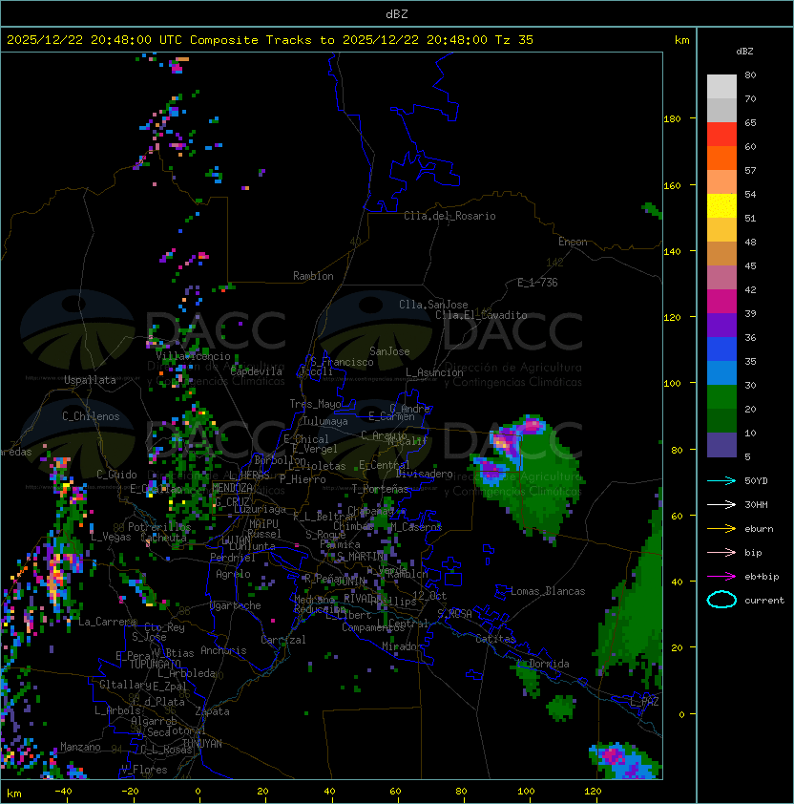Select the orange 57-60 dBZ legend swatch

721,159
